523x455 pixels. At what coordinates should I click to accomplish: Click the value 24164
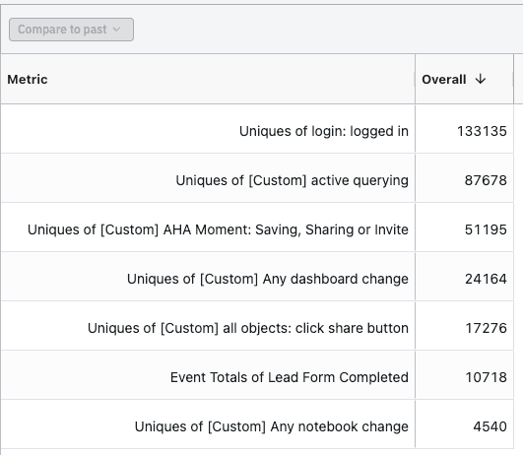click(x=486, y=279)
